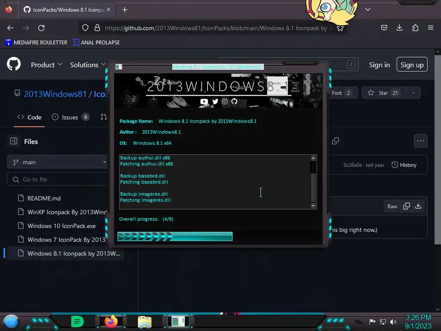This screenshot has height=331, width=441.
Task: Copy raw file contents icon
Action: 407,206
